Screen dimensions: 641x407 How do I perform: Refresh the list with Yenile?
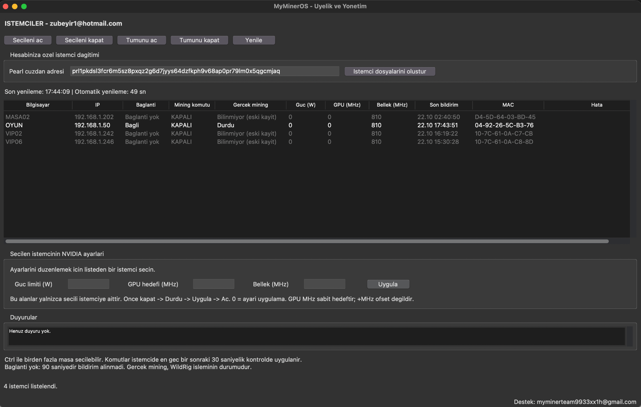click(x=254, y=40)
